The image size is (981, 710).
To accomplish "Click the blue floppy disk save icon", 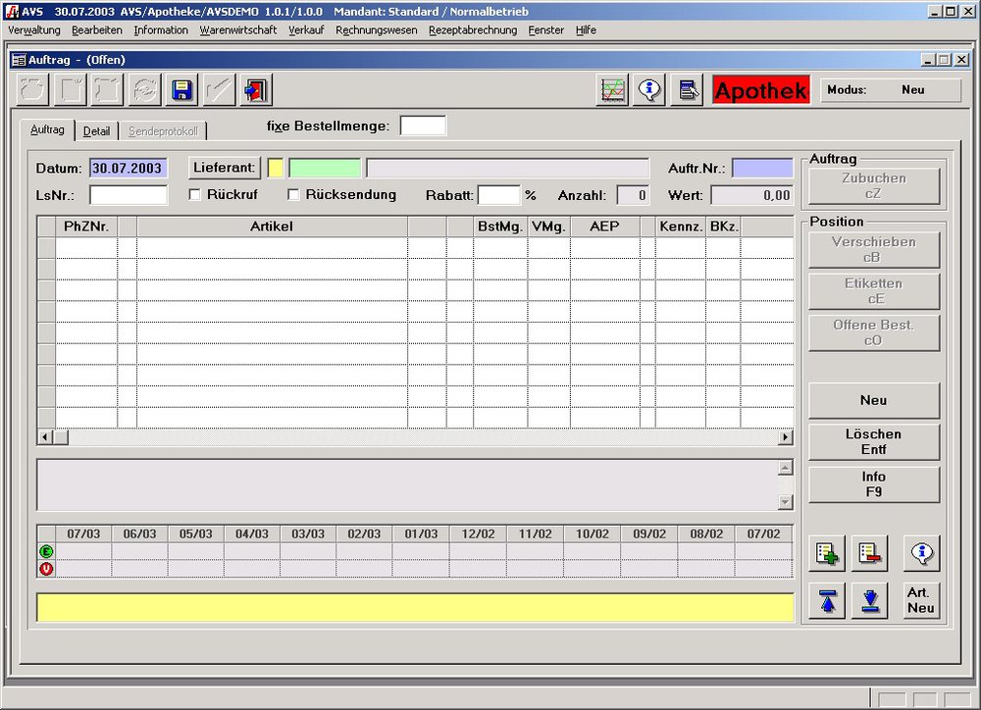I will click(181, 90).
